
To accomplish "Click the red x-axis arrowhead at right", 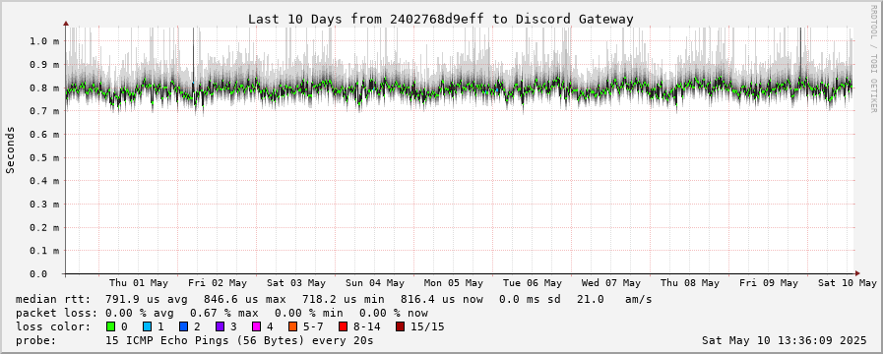I will click(x=857, y=273).
